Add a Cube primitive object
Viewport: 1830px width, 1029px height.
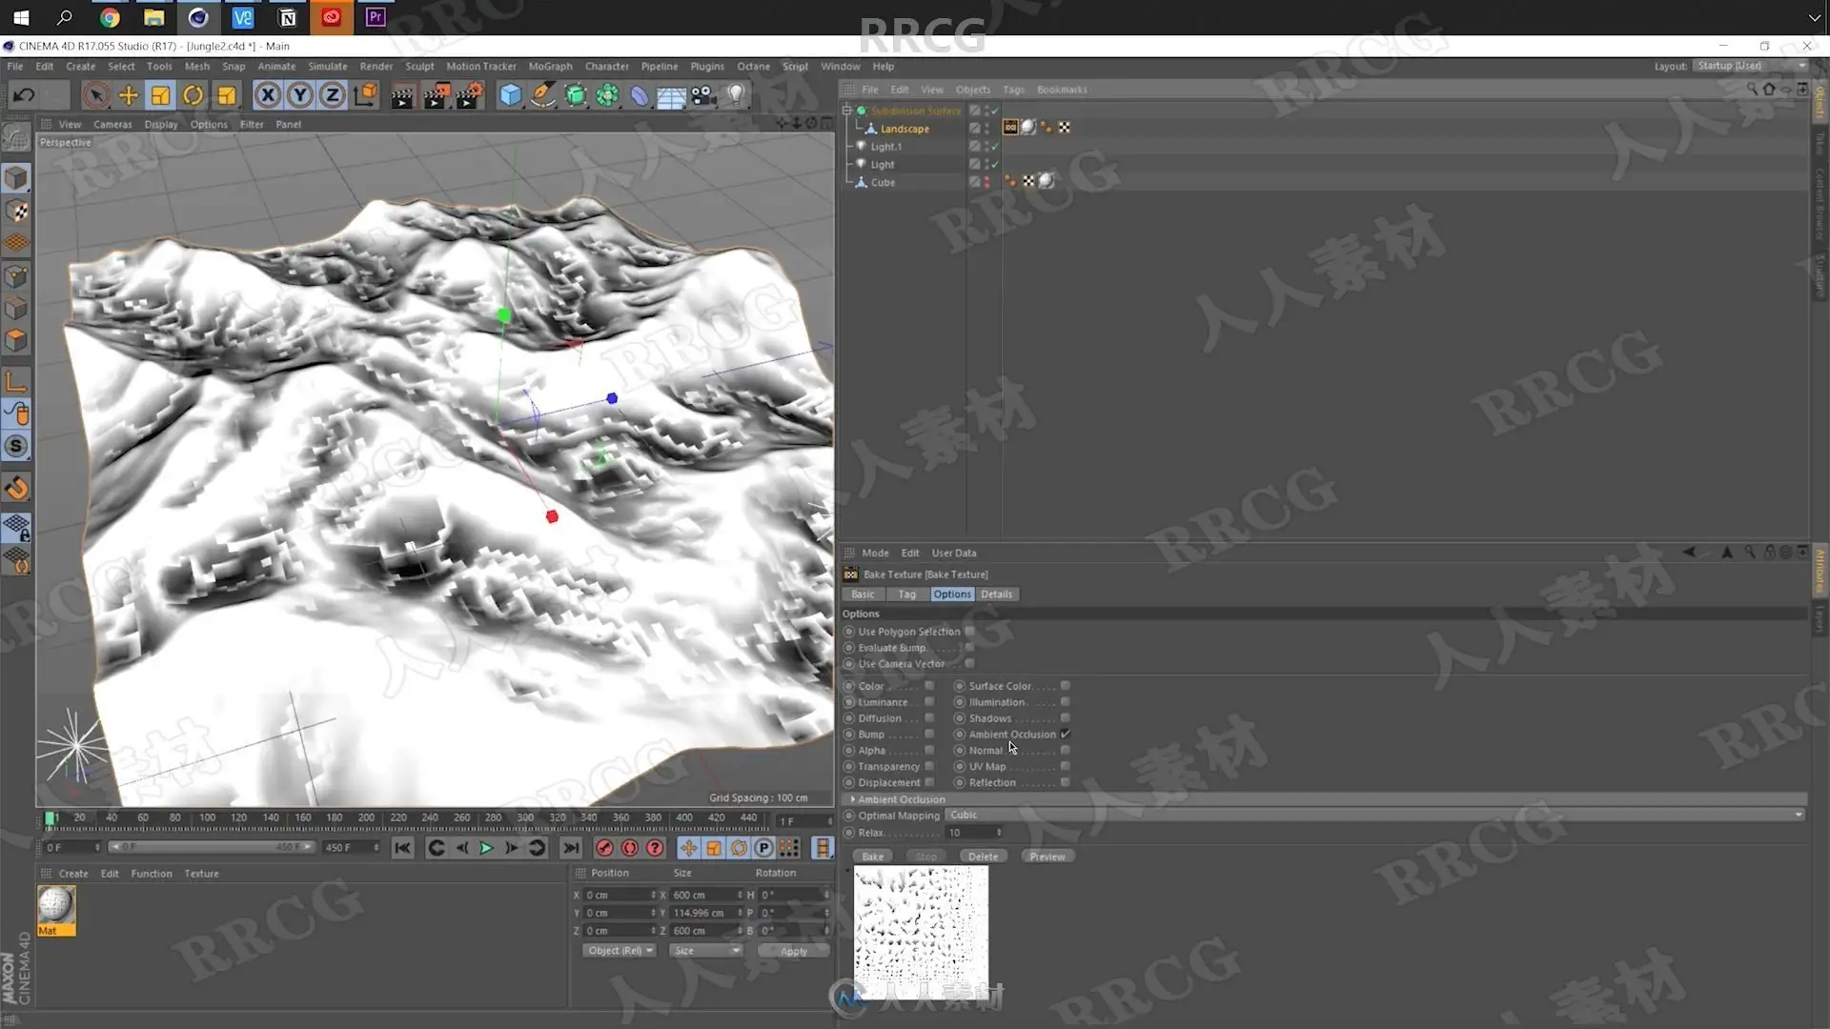[510, 95]
